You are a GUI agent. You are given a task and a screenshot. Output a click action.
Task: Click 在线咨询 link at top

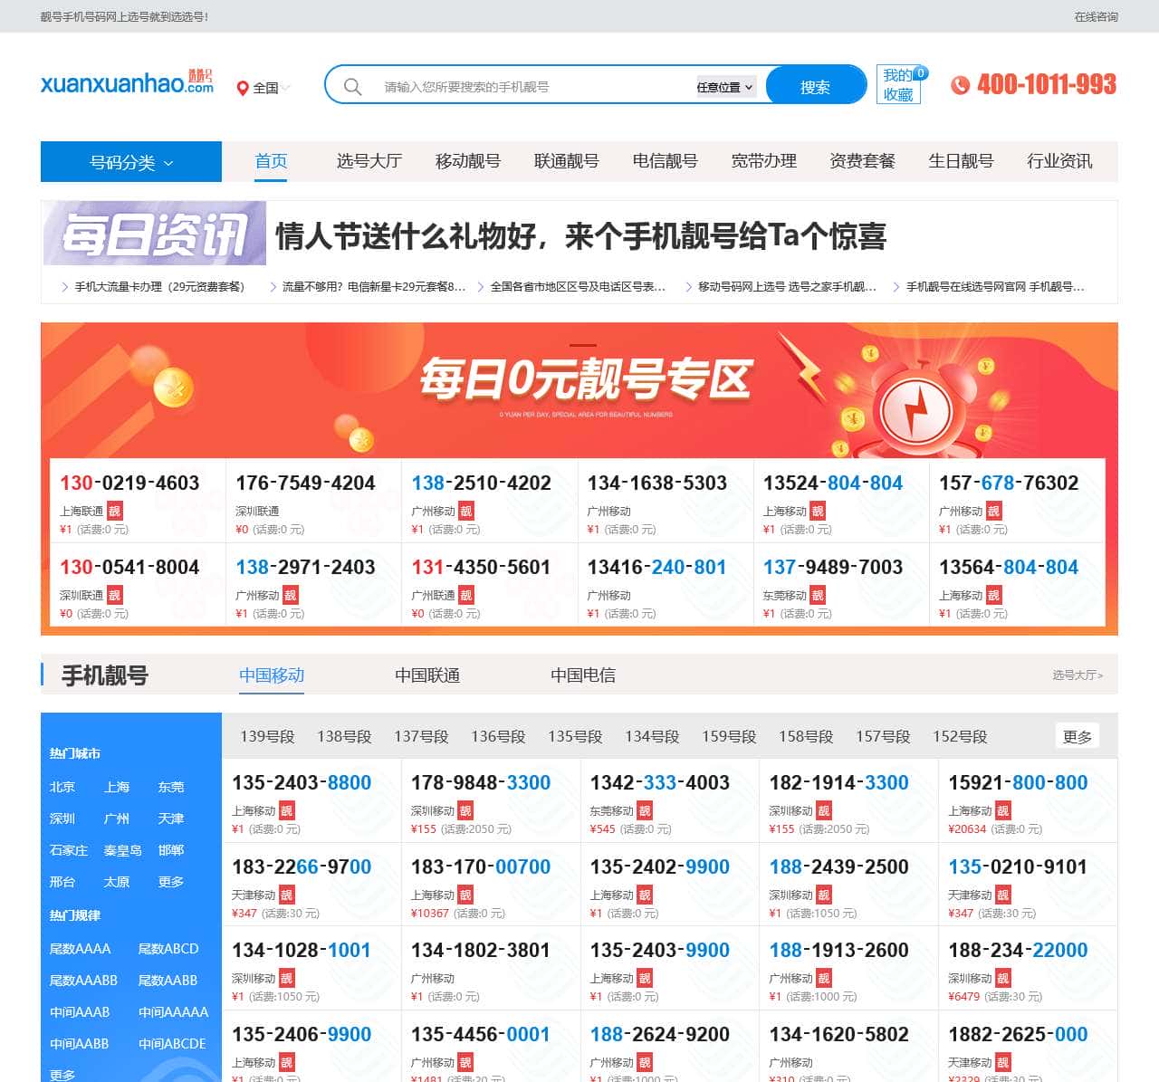pos(1096,16)
